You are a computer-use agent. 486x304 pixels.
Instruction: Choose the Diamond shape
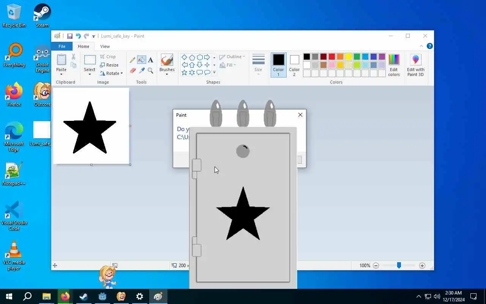point(184,57)
